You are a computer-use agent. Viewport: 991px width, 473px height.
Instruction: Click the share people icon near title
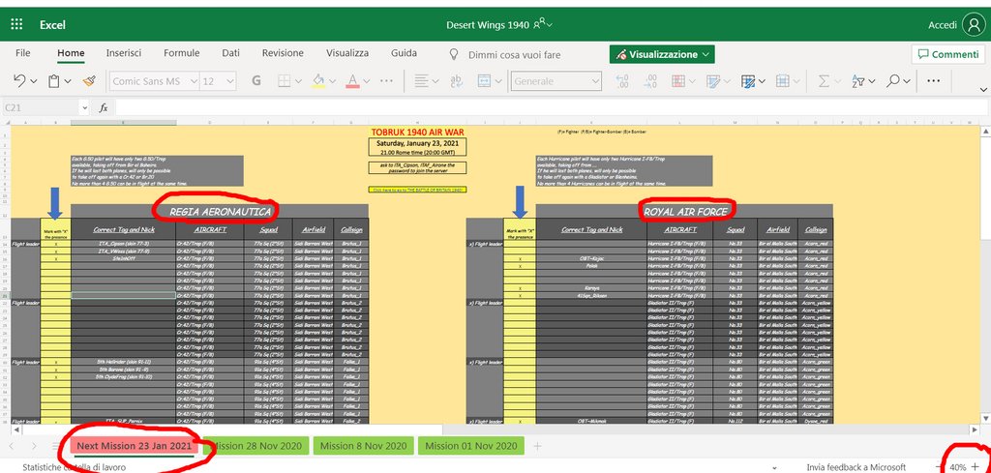tap(539, 24)
